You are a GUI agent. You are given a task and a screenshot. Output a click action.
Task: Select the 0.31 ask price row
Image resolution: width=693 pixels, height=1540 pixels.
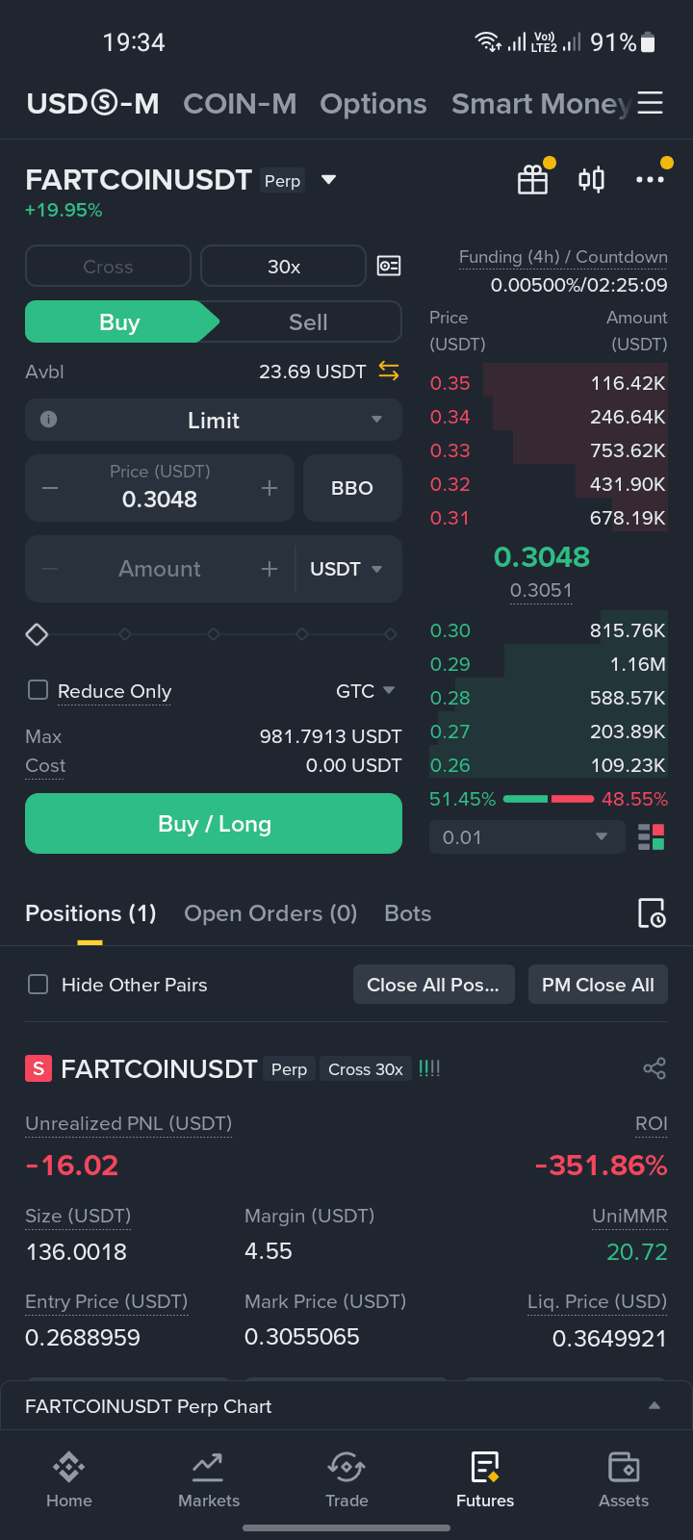[549, 518]
